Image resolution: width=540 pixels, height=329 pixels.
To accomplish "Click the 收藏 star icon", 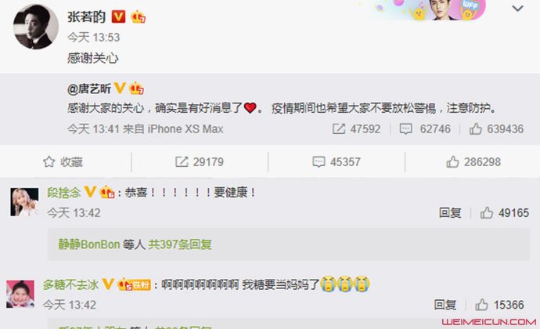I will point(49,161).
